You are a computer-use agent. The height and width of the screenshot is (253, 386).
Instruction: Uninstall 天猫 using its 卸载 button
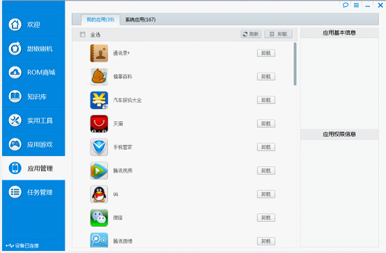click(266, 123)
